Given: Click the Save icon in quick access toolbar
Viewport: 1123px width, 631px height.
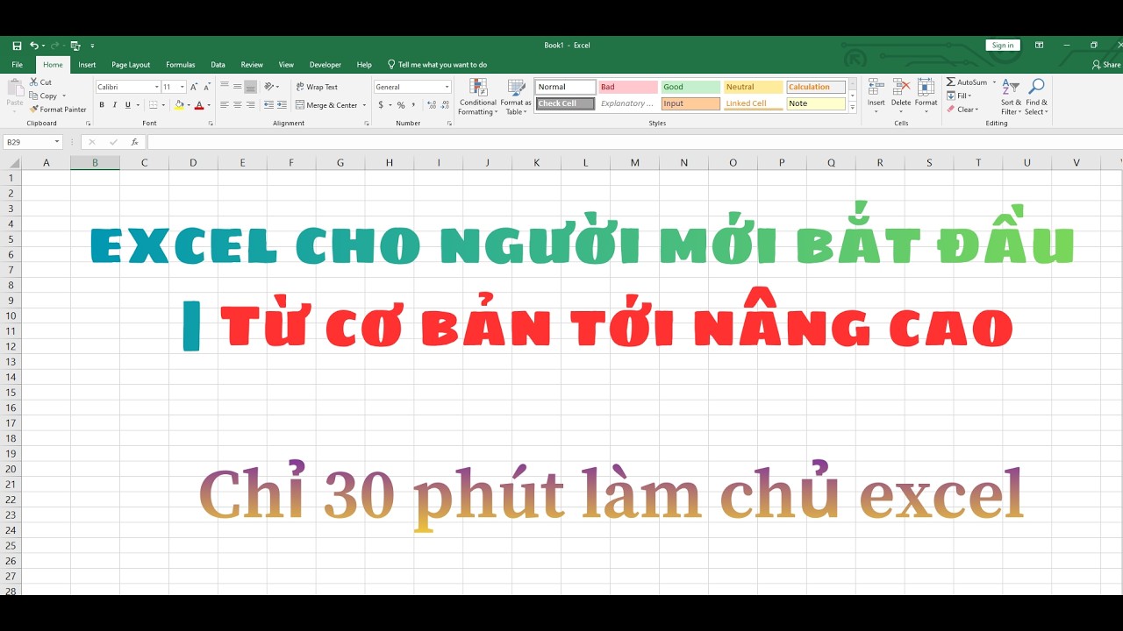Looking at the screenshot, I should pos(17,46).
